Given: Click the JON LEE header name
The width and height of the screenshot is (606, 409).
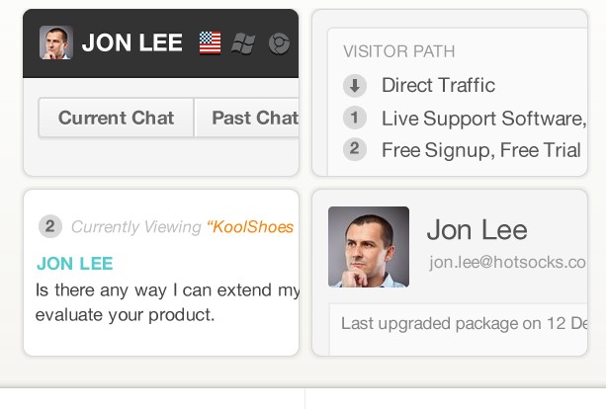Looking at the screenshot, I should [132, 42].
